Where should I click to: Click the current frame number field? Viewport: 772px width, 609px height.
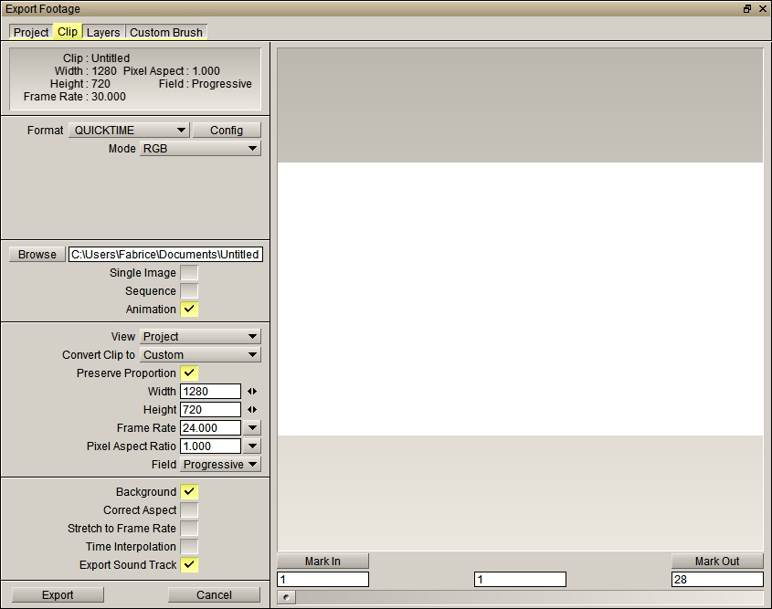[x=520, y=580]
